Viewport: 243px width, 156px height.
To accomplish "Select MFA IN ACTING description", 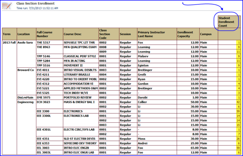I will [x=75, y=61].
